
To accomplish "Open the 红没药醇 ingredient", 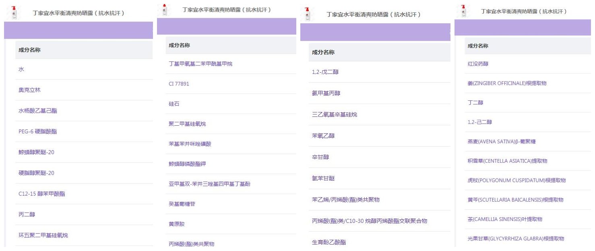I will [x=478, y=64].
